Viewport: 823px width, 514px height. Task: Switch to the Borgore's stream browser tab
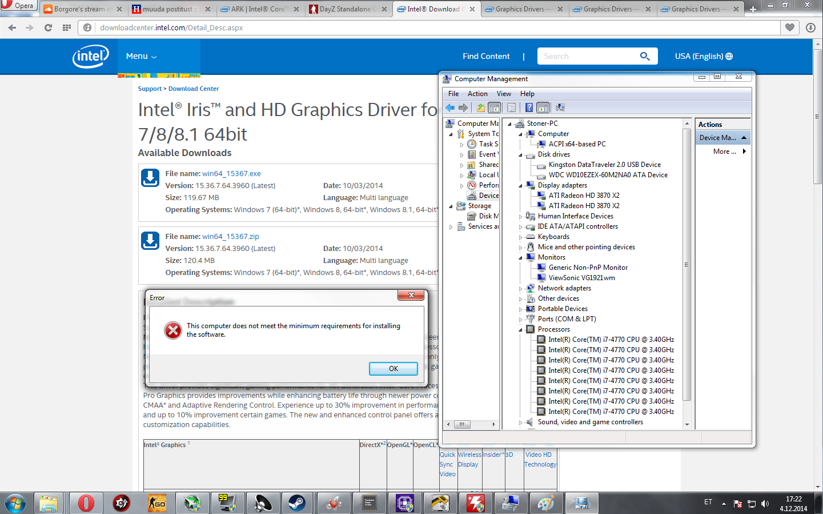(x=83, y=9)
